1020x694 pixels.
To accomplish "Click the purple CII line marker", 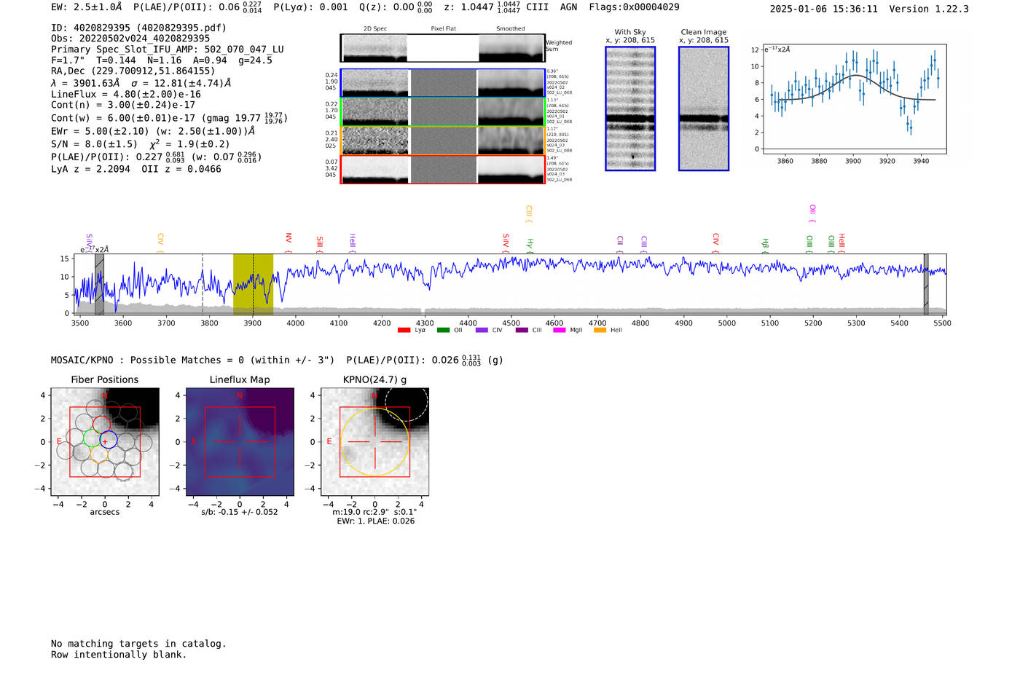I will coord(620,244).
